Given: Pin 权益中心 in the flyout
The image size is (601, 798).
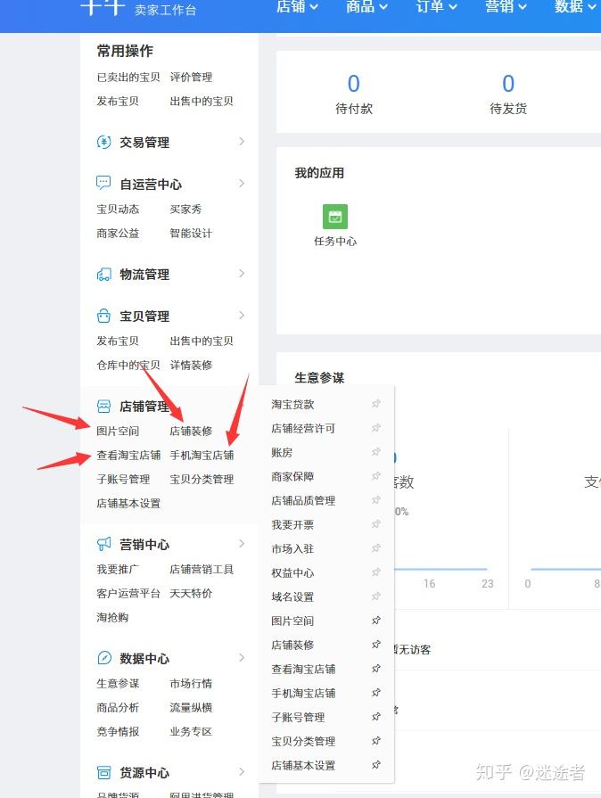Looking at the screenshot, I should [376, 572].
